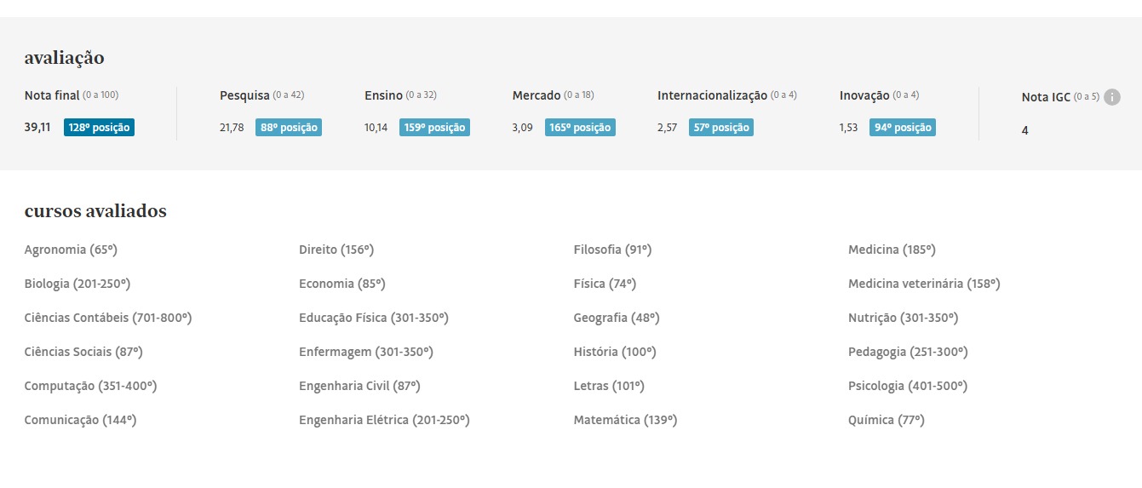Select the 159º posição Ensino badge
The image size is (1142, 488).
tap(434, 128)
